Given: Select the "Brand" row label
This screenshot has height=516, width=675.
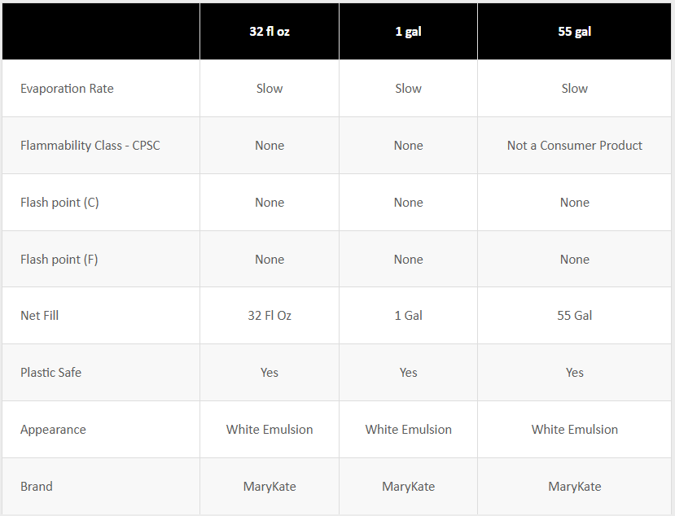Looking at the screenshot, I should (x=37, y=487).
